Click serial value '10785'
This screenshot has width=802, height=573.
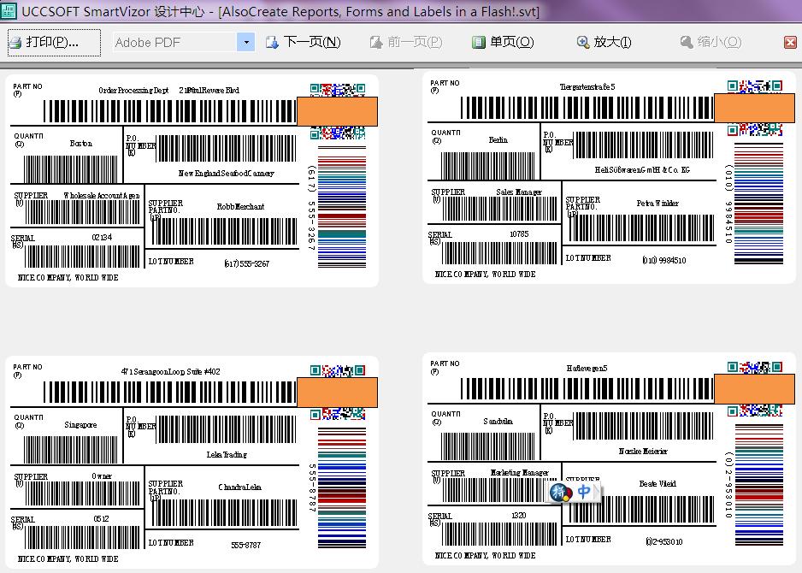pyautogui.click(x=519, y=233)
